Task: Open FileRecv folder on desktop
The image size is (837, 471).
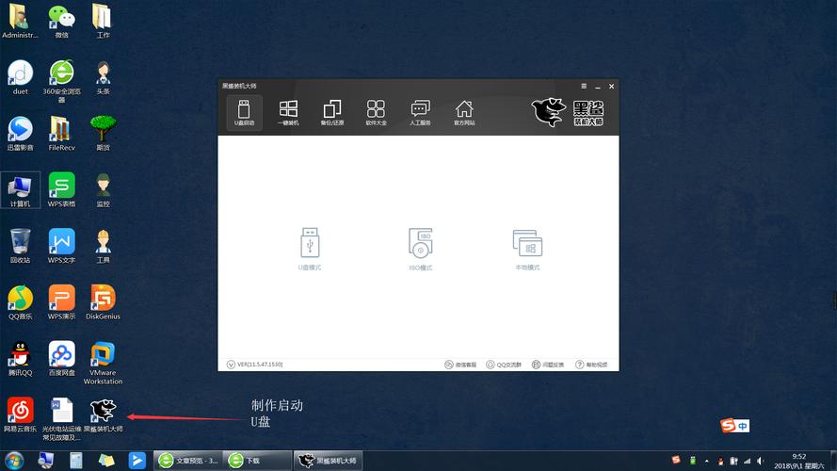Action: point(61,134)
